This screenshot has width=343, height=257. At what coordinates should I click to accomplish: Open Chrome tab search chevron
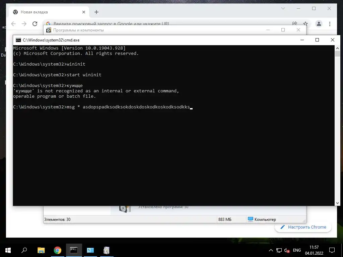(x=283, y=8)
